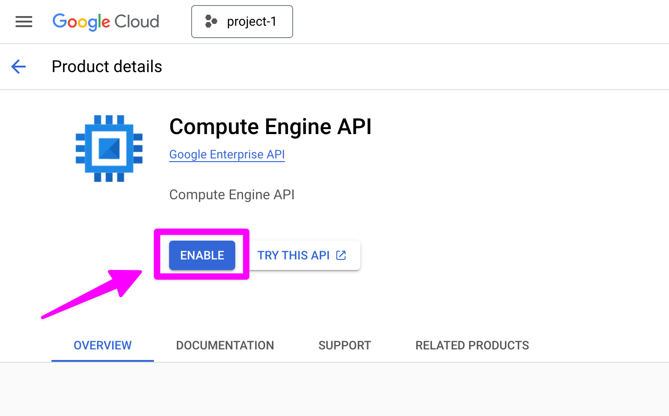Click the Product details page title
The image size is (669, 416).
[x=107, y=67]
